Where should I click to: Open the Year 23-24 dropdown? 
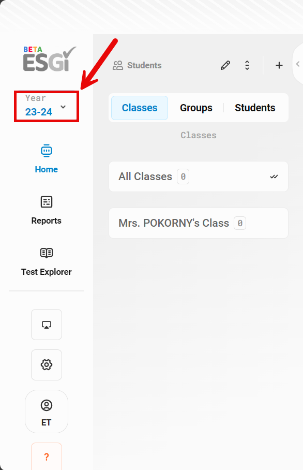pos(46,107)
